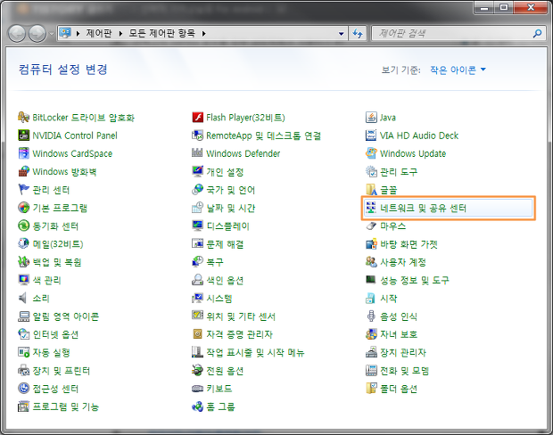The height and width of the screenshot is (435, 553).
Task: Open the 기본 프로그램 icon
Action: [23, 208]
